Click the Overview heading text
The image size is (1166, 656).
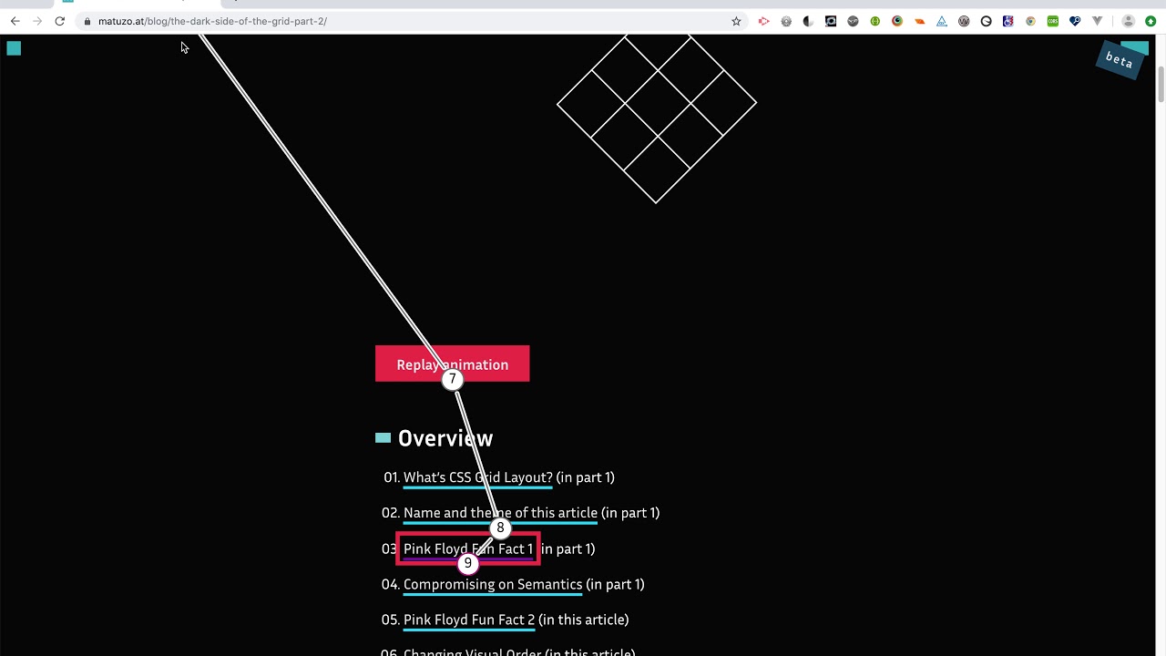[x=445, y=438]
